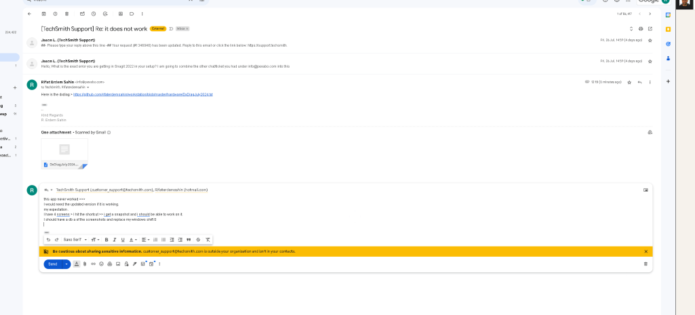Add conversation to Tasks

tap(105, 14)
